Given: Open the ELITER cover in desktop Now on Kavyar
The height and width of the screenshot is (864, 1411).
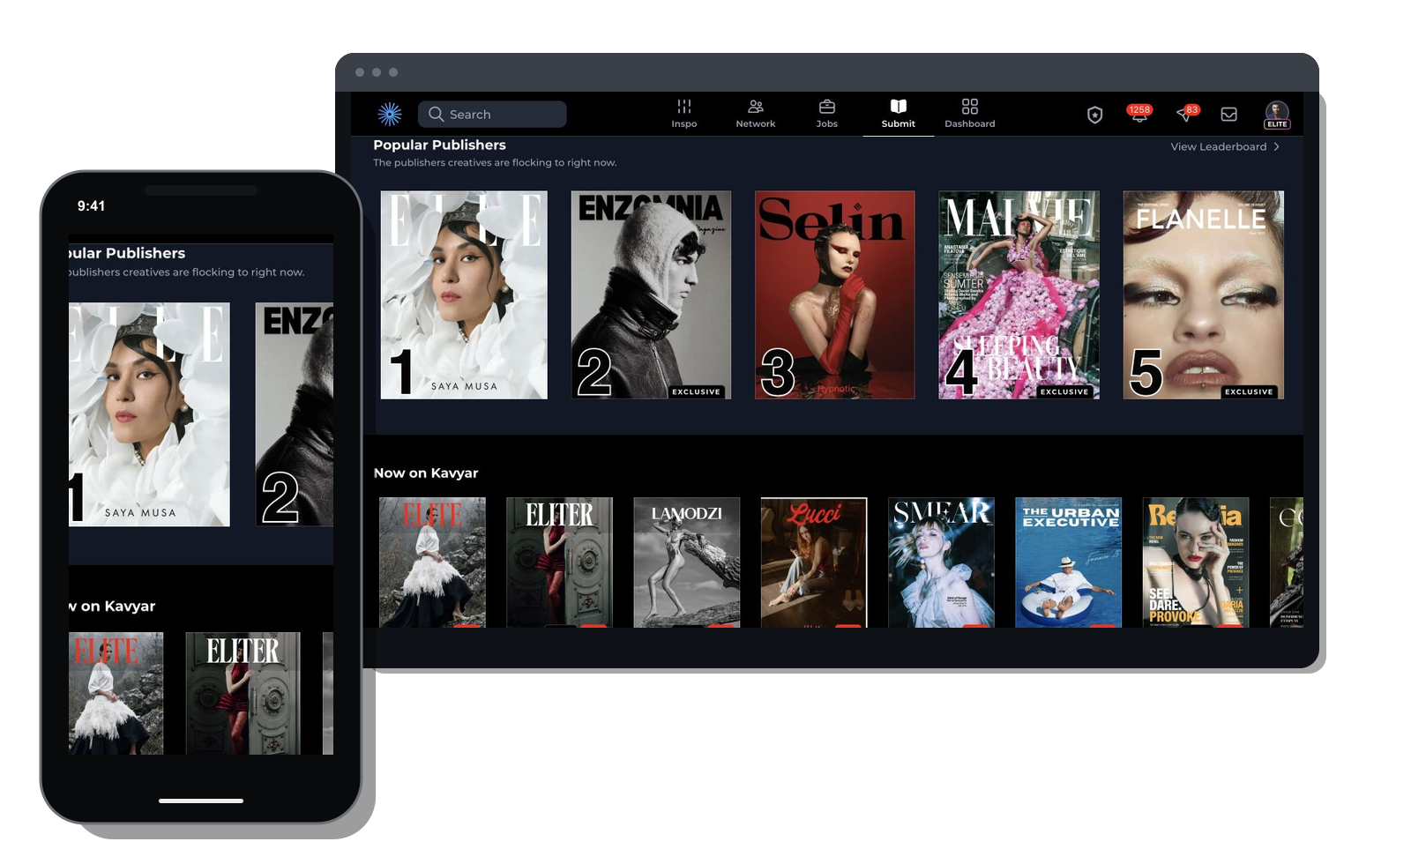Looking at the screenshot, I should pyautogui.click(x=559, y=562).
